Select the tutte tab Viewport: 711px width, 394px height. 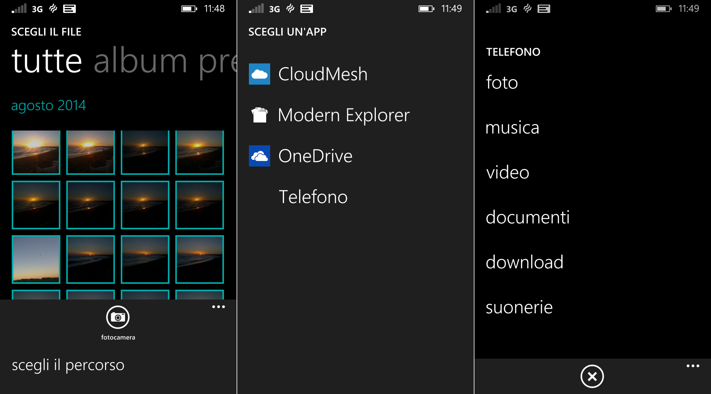[x=47, y=61]
